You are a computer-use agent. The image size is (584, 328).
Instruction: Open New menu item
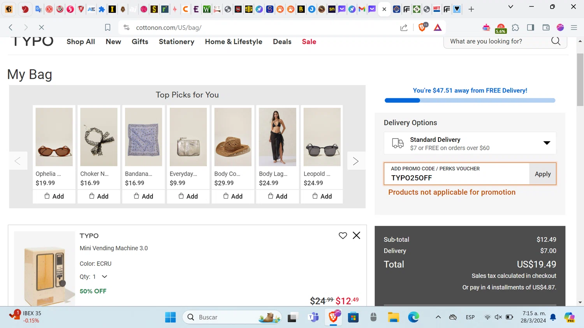click(x=113, y=42)
